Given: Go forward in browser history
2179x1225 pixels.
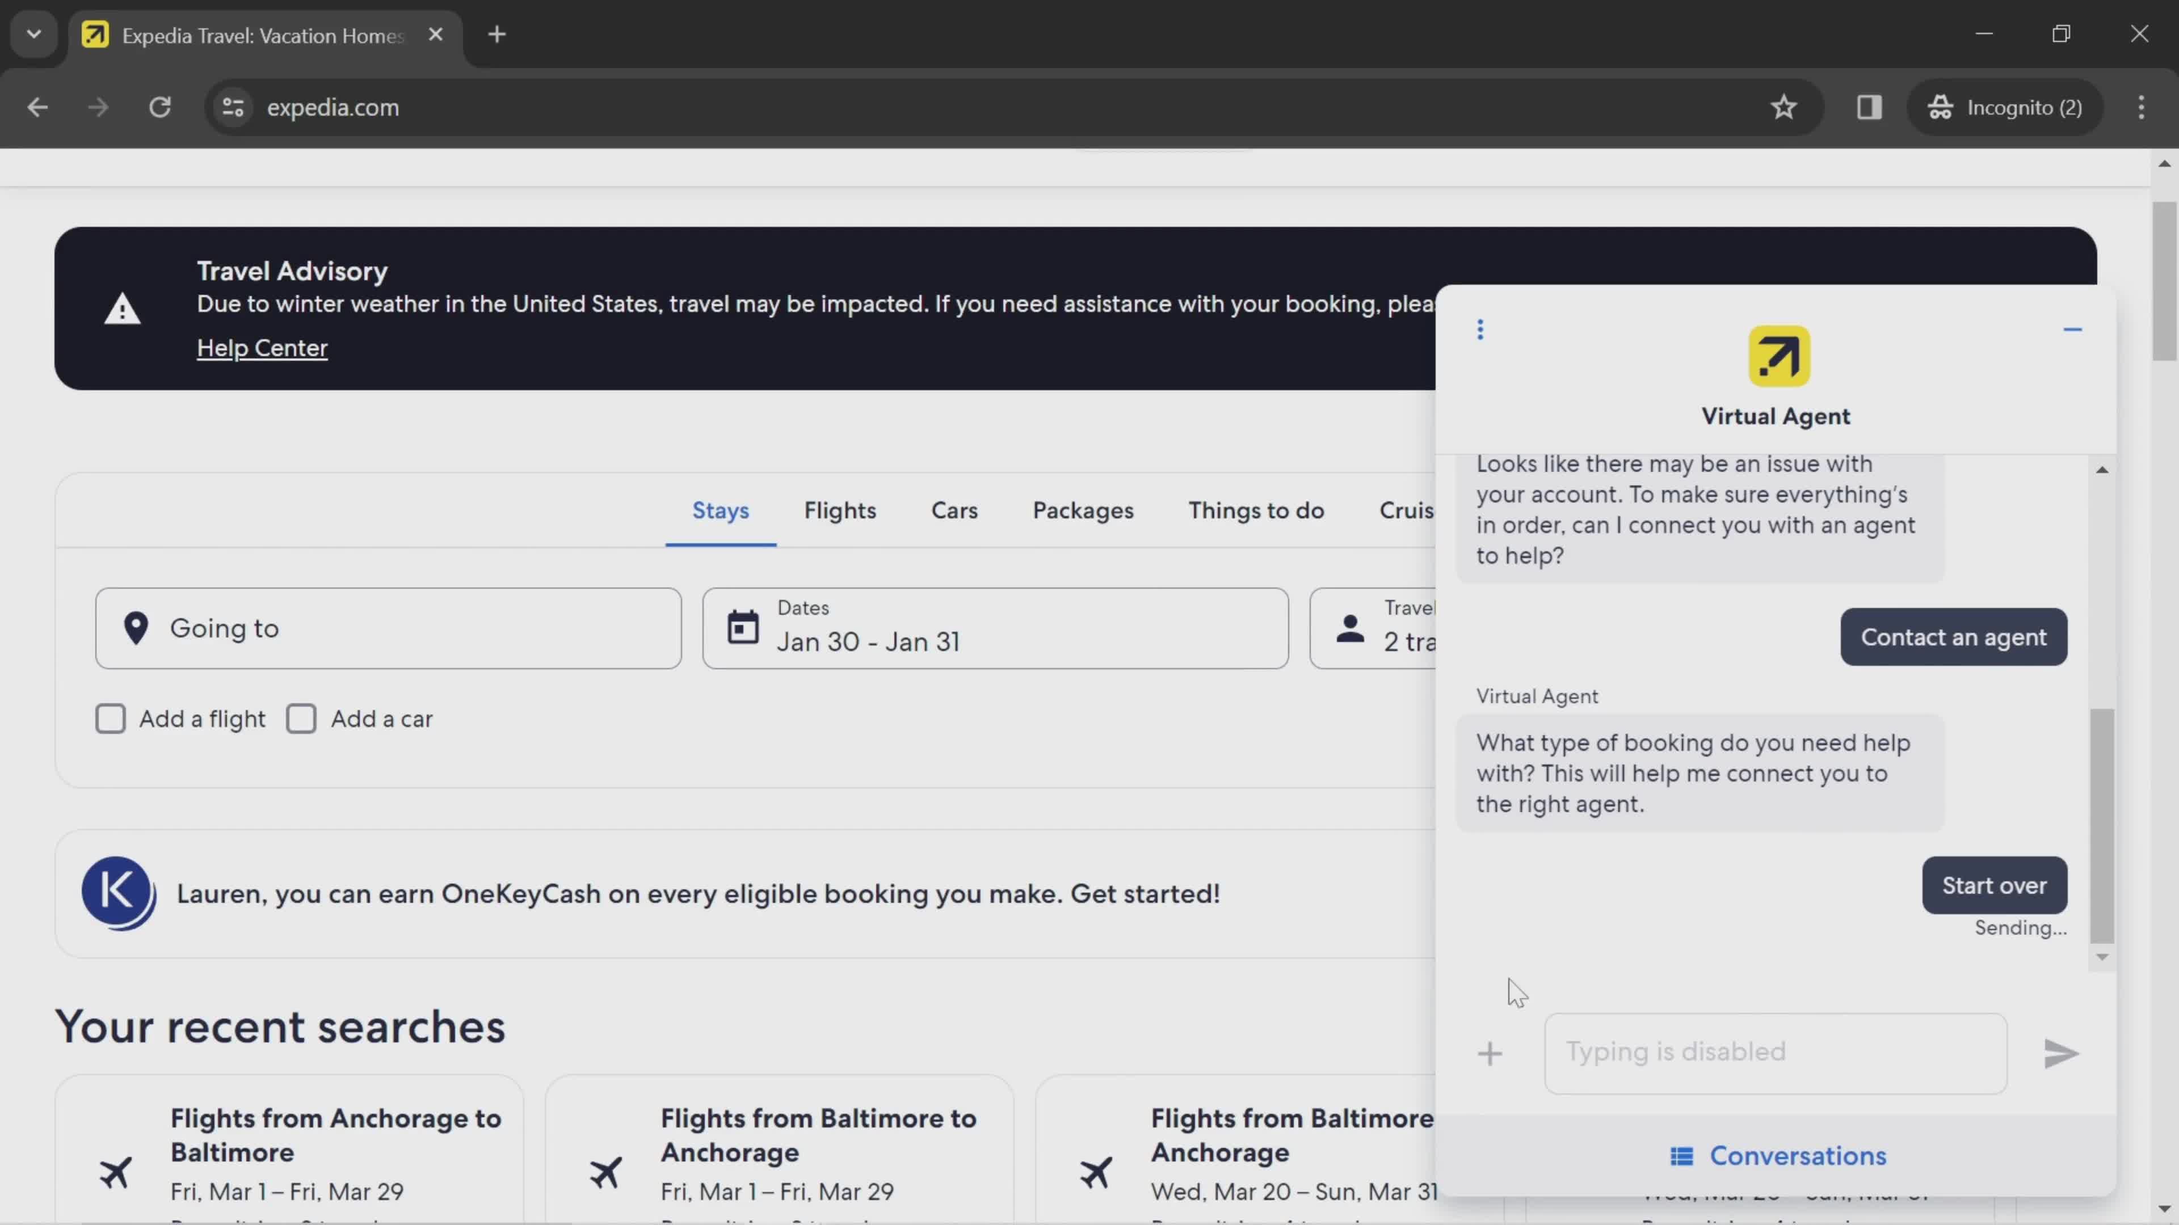Looking at the screenshot, I should pos(98,107).
